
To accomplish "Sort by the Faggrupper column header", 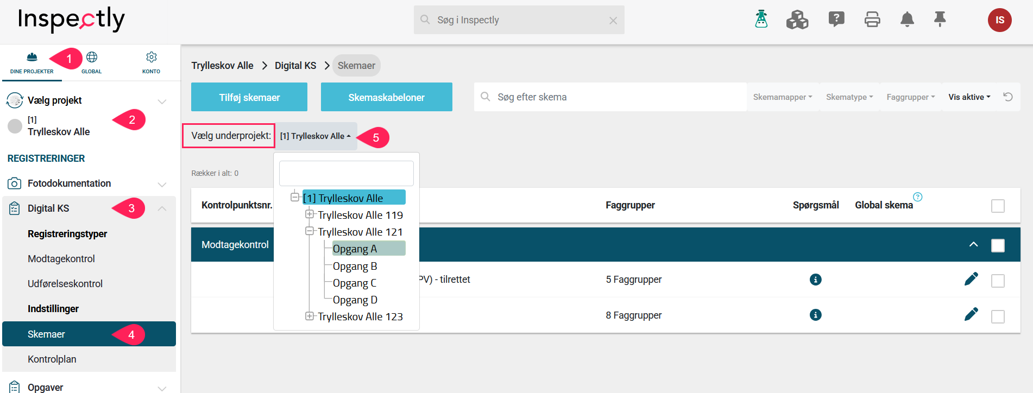I will (630, 205).
